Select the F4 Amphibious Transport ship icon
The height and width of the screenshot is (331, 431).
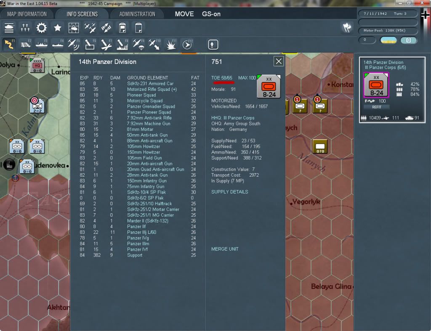pos(58,44)
